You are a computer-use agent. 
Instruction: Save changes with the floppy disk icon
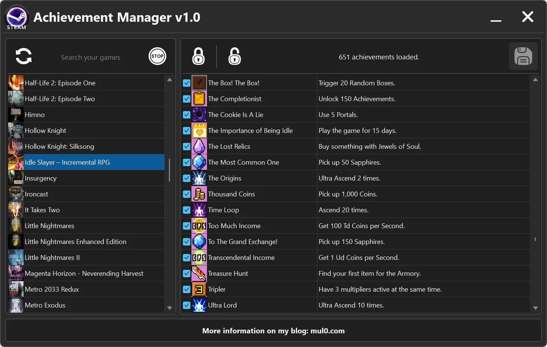(x=523, y=56)
